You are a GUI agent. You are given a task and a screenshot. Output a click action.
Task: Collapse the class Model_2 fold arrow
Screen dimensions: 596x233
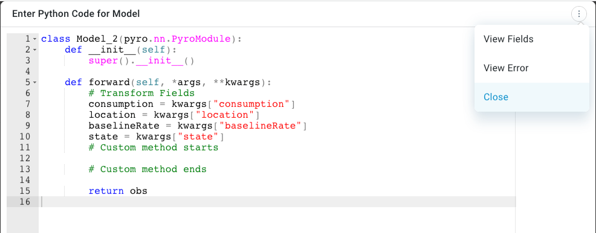(34, 39)
